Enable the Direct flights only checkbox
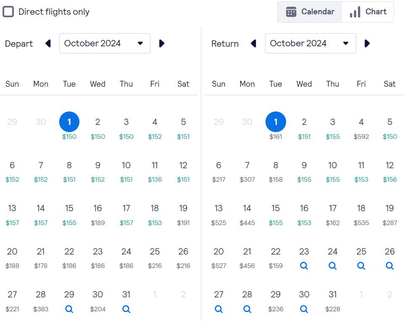The height and width of the screenshot is (321, 405). [x=8, y=11]
